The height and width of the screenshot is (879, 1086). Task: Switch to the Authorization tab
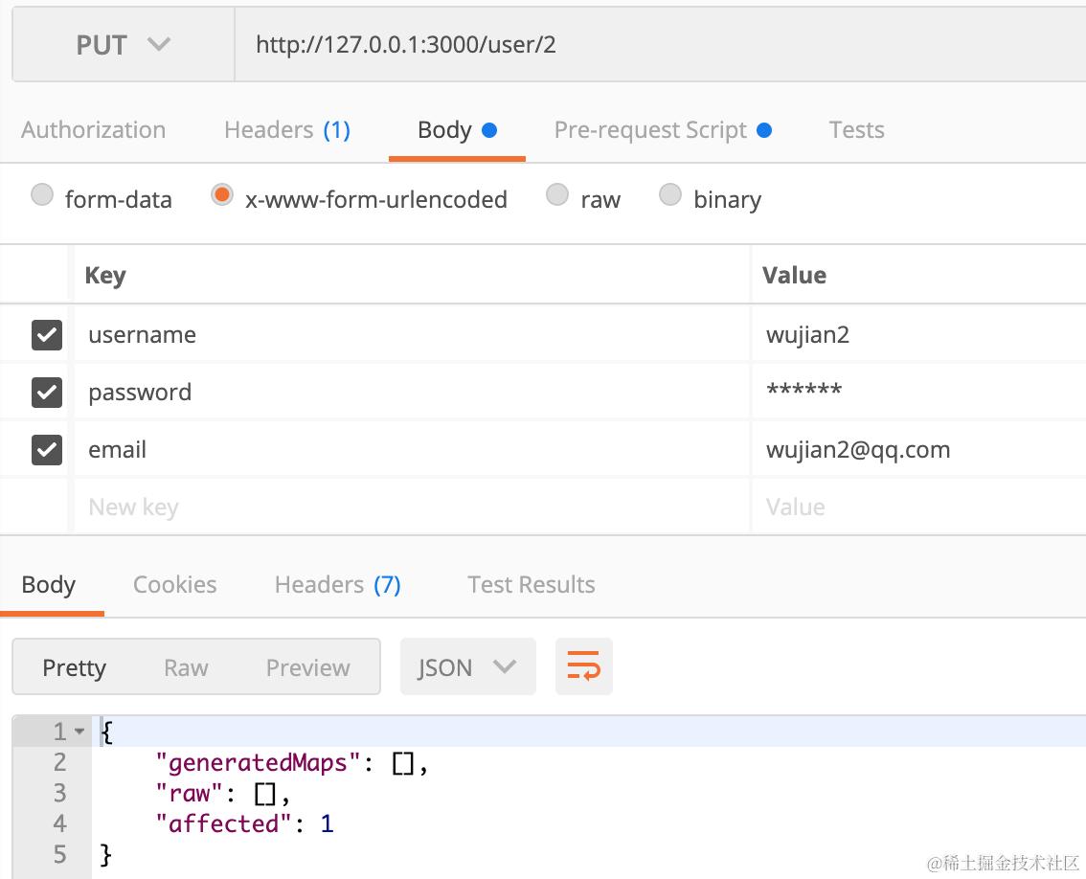(93, 130)
